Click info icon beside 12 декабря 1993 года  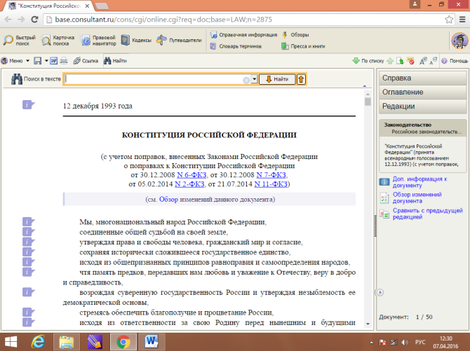click(29, 105)
